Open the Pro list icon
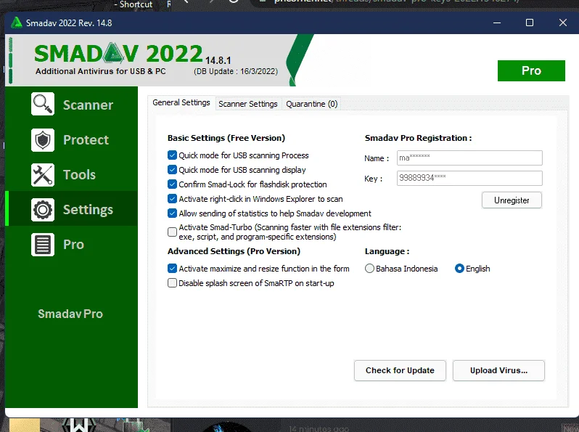 [x=43, y=245]
